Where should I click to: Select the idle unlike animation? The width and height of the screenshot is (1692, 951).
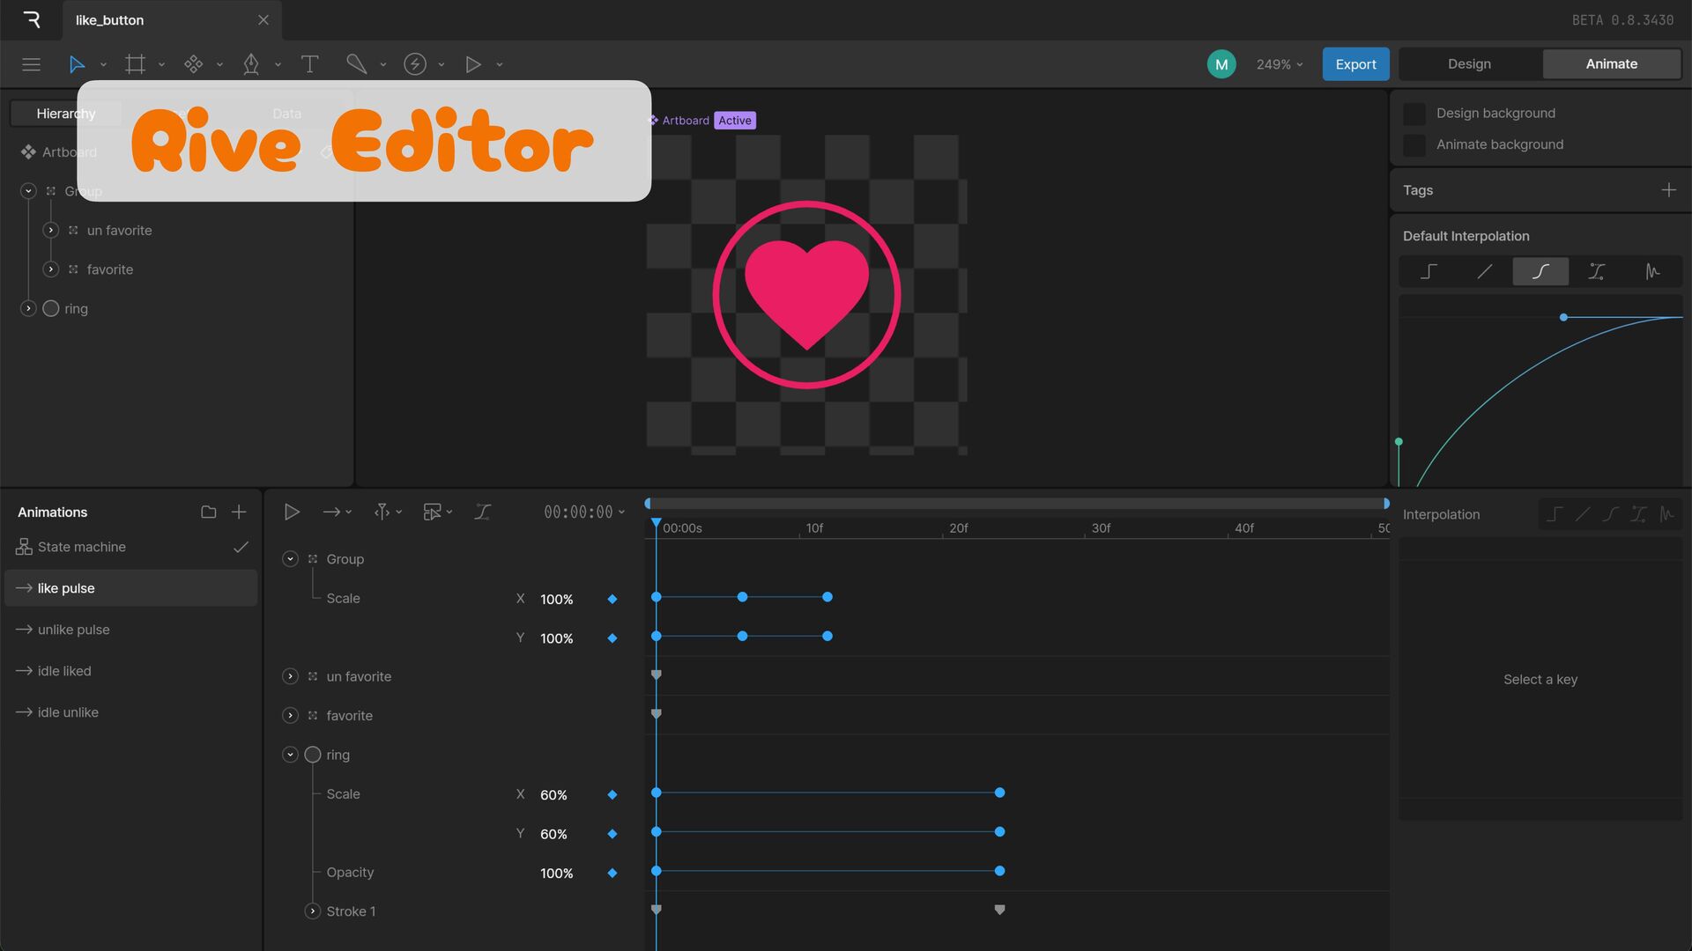coord(131,712)
